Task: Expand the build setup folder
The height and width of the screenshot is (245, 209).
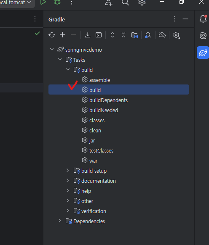Action: click(x=68, y=170)
